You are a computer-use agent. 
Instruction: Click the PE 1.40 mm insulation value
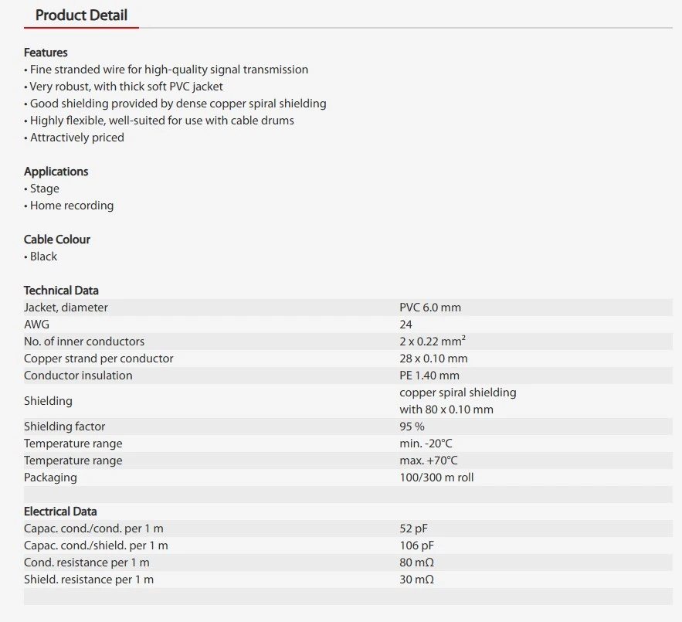[x=429, y=376]
